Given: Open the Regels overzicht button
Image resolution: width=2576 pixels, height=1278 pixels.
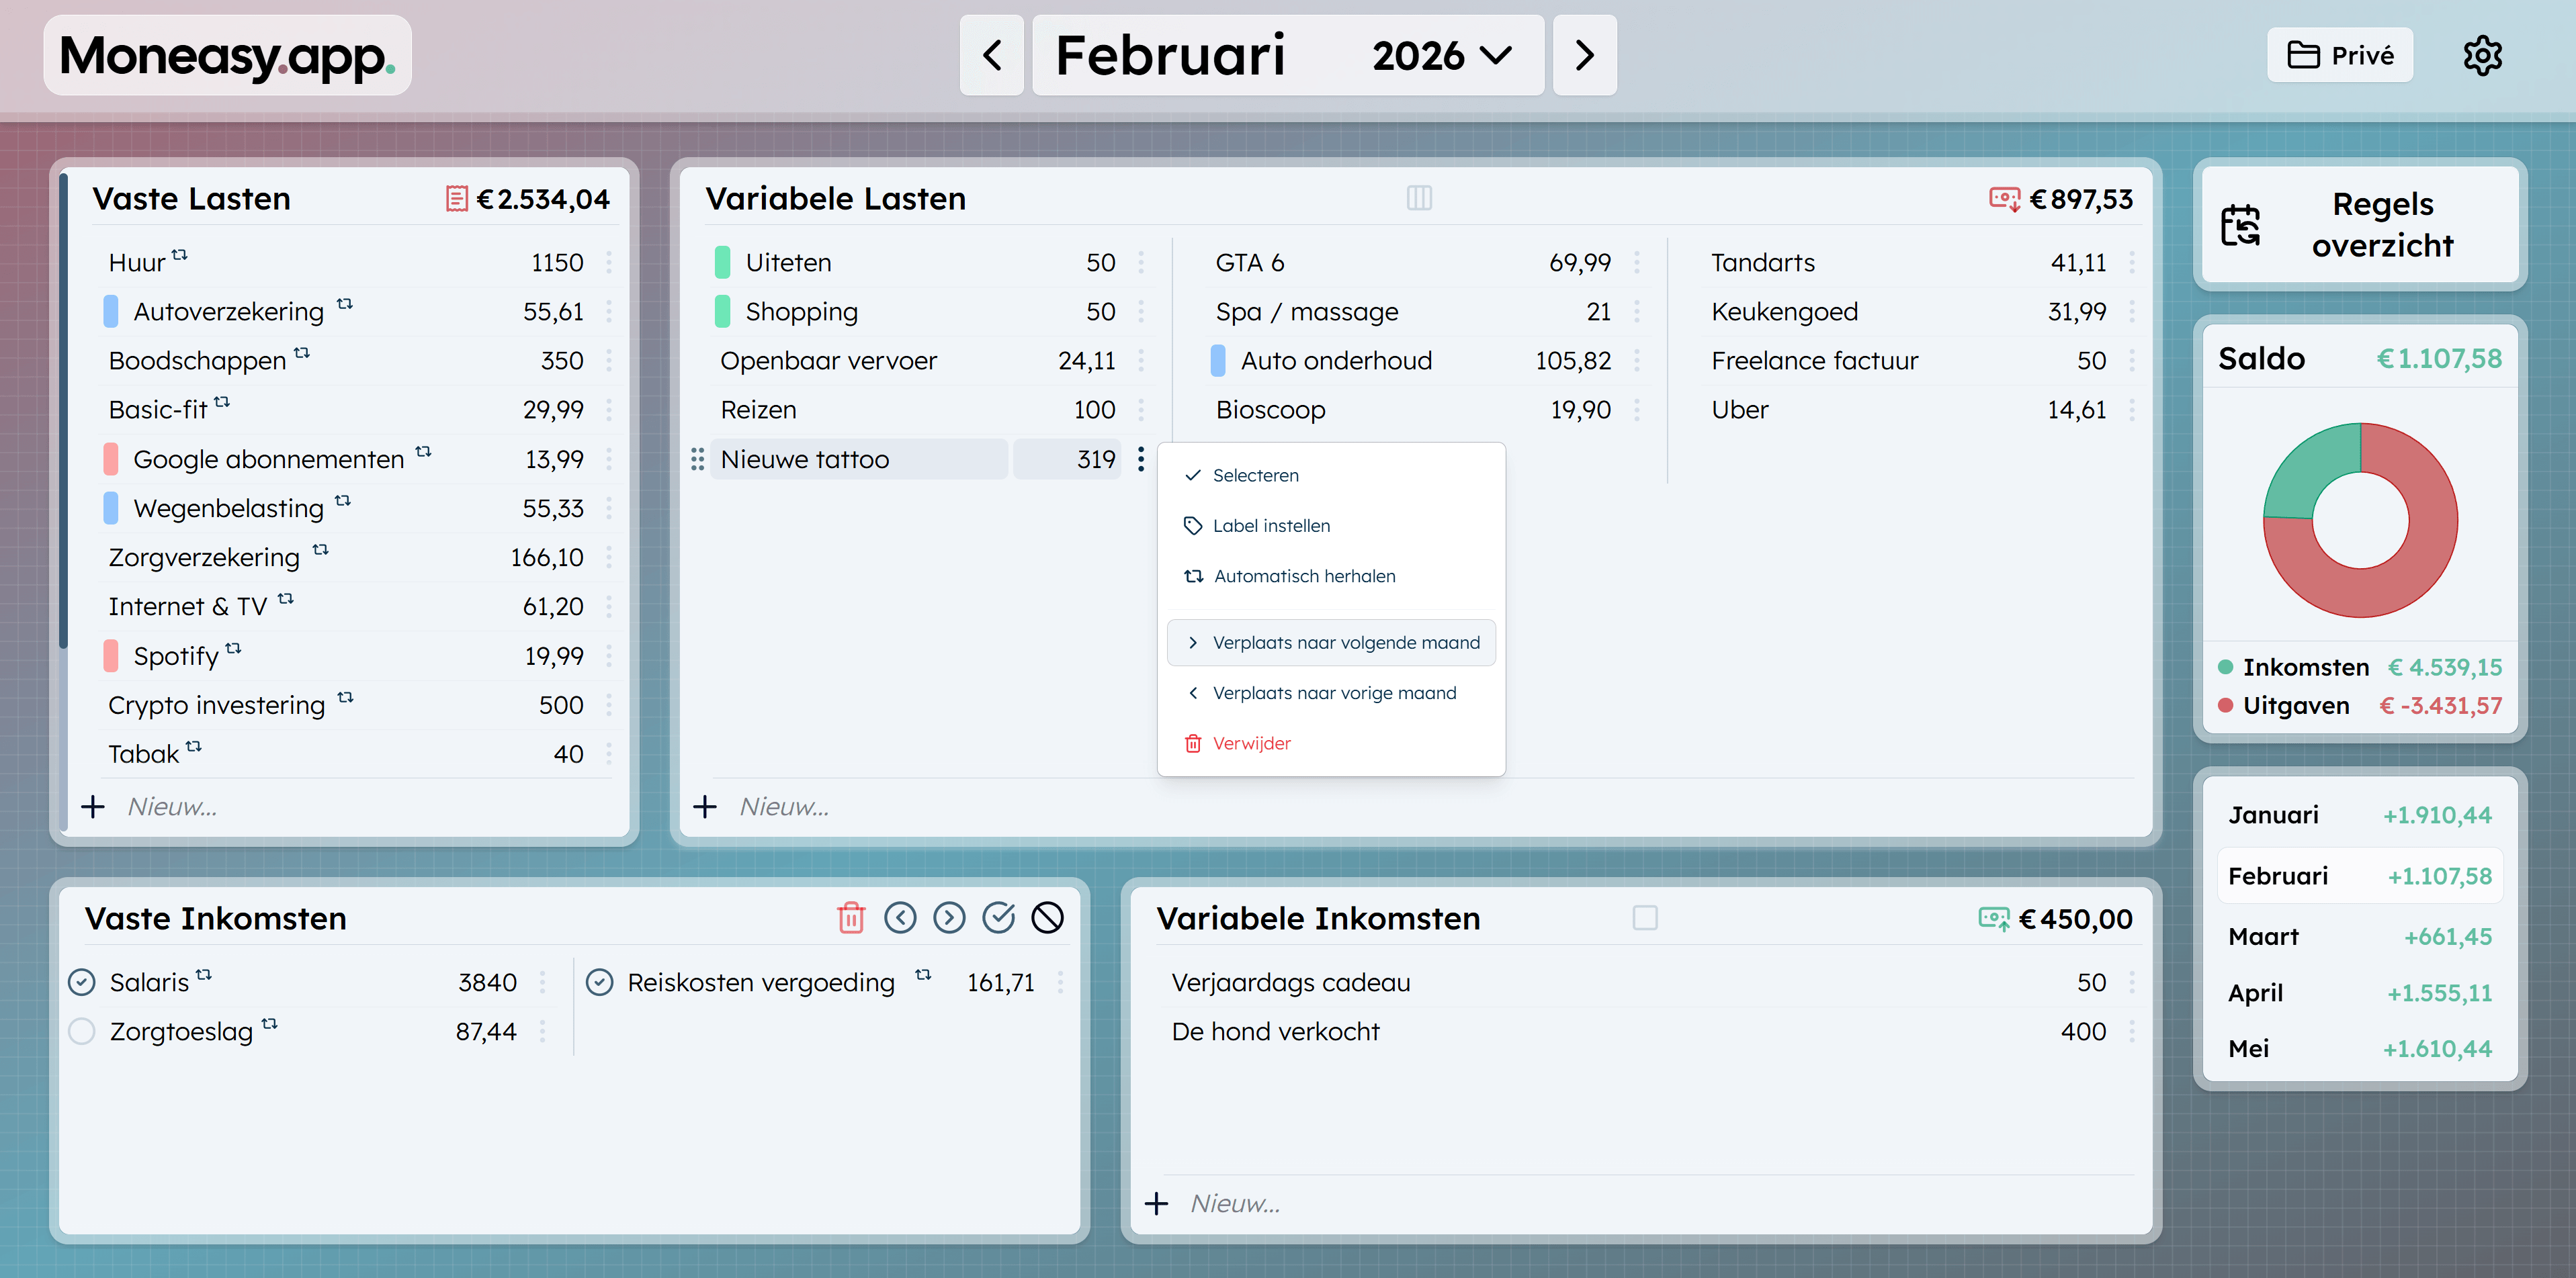Looking at the screenshot, I should coord(2359,225).
